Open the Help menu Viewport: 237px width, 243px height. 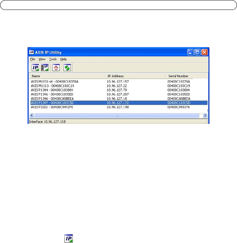click(63, 59)
